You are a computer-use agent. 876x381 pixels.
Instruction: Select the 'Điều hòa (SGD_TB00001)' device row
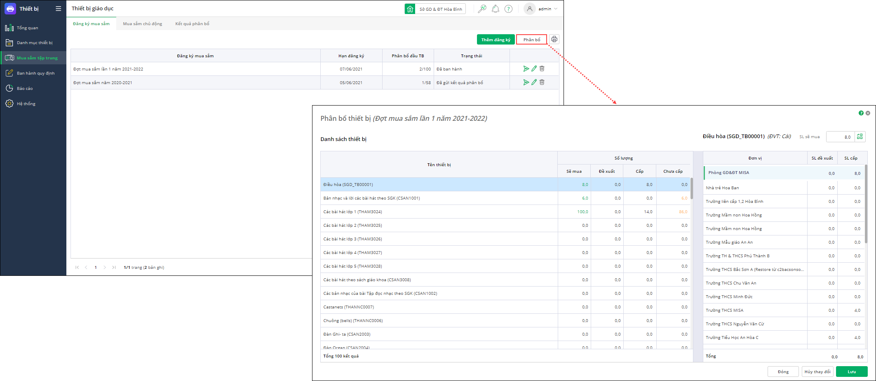(505, 184)
